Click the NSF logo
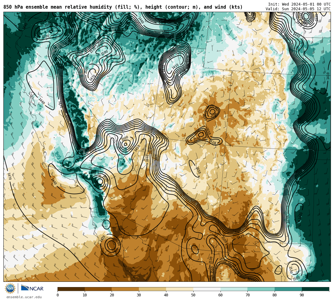The width and height of the screenshot is (334, 301). (x=10, y=288)
